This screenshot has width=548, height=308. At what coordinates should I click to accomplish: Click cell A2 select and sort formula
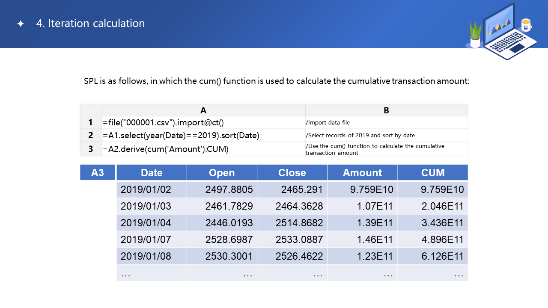[x=181, y=136]
